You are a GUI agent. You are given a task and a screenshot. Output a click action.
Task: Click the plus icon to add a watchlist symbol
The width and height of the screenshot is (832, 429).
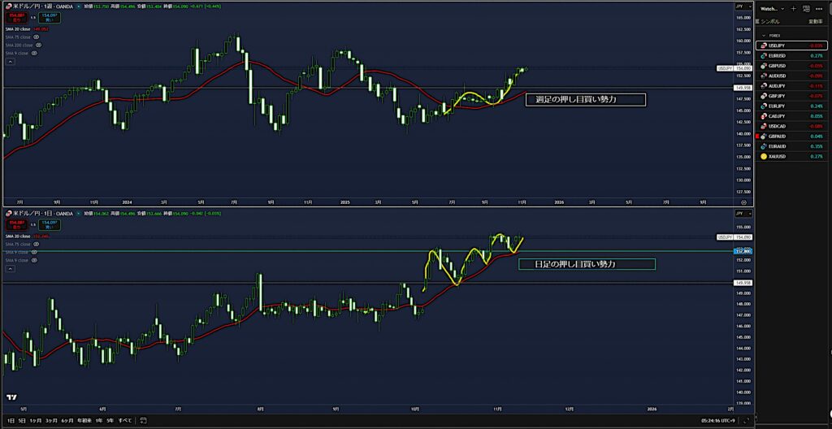793,8
